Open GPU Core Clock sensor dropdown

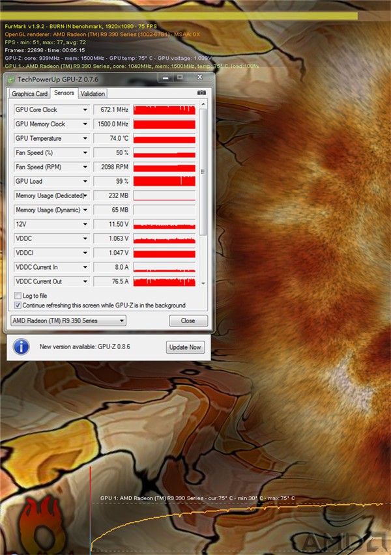click(85, 109)
